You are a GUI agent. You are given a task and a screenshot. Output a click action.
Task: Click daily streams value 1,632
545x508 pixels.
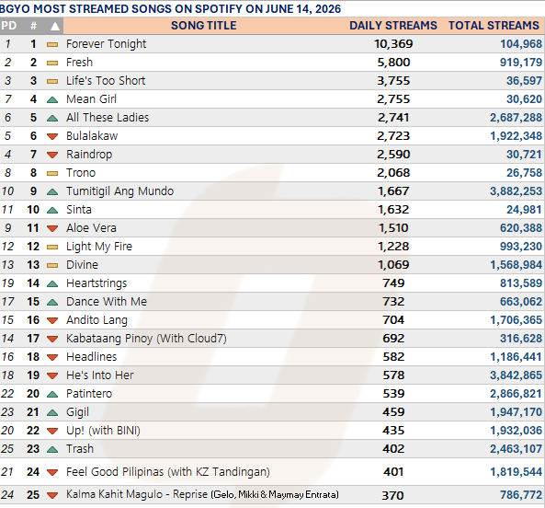point(393,210)
